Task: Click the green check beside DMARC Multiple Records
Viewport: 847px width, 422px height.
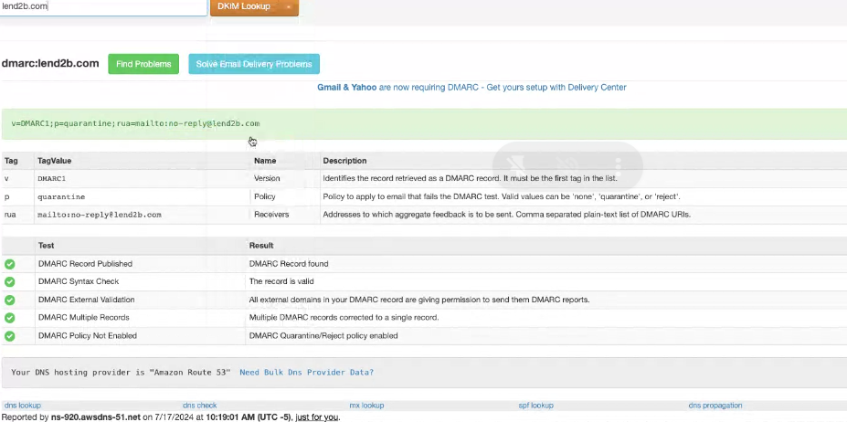Action: [10, 317]
